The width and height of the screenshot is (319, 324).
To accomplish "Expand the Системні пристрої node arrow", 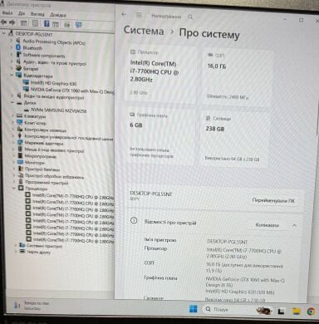I will pos(16,245).
